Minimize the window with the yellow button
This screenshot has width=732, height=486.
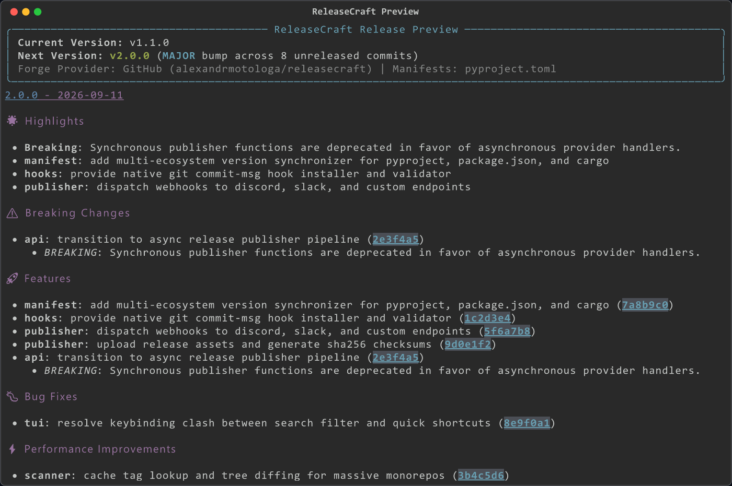click(26, 11)
